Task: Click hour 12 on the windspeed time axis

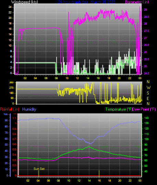Action: [x=77, y=78]
